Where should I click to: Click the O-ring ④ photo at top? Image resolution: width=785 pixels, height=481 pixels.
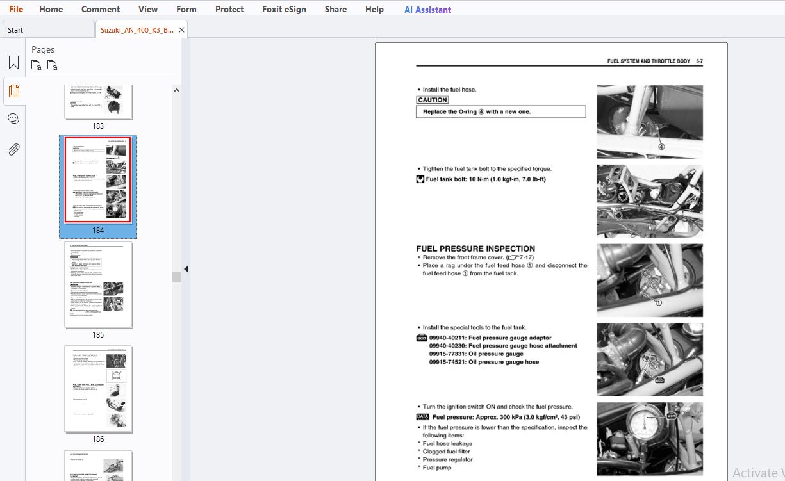click(650, 122)
